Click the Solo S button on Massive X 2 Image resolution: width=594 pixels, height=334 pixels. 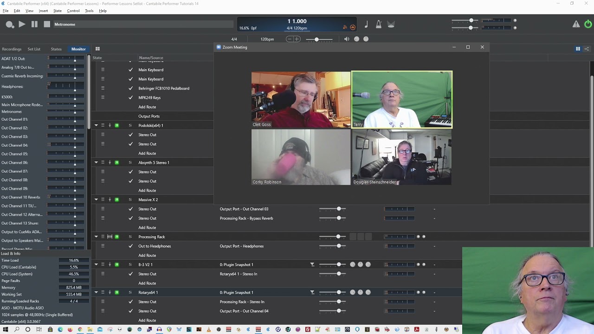[x=130, y=199]
